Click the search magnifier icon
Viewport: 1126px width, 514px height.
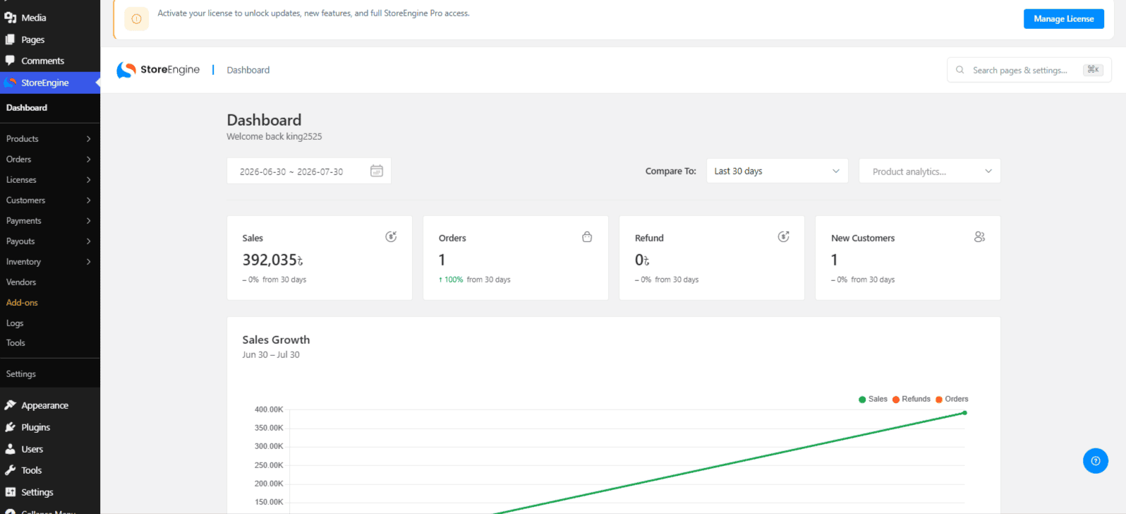tap(959, 70)
